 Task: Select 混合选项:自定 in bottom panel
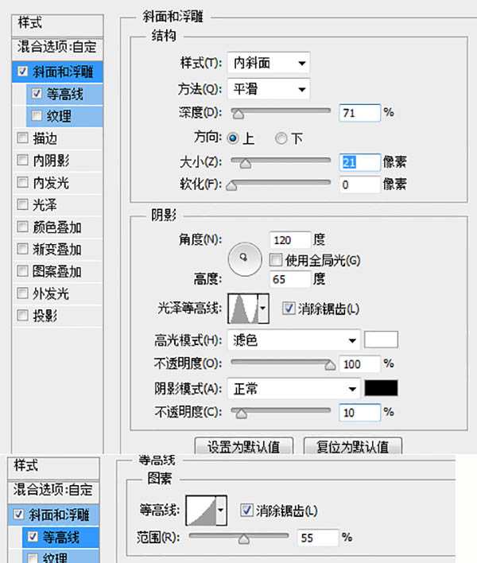point(53,491)
